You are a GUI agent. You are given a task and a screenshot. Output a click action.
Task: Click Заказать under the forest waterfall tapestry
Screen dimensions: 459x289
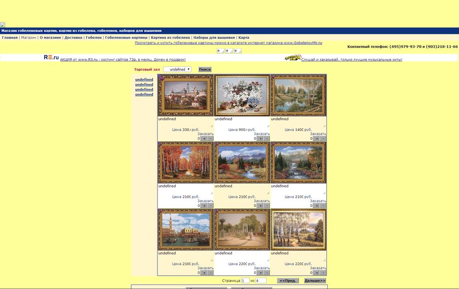click(318, 201)
